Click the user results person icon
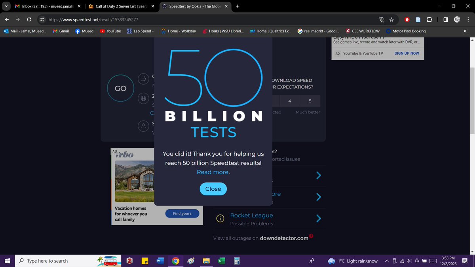475x267 pixels. [143, 126]
